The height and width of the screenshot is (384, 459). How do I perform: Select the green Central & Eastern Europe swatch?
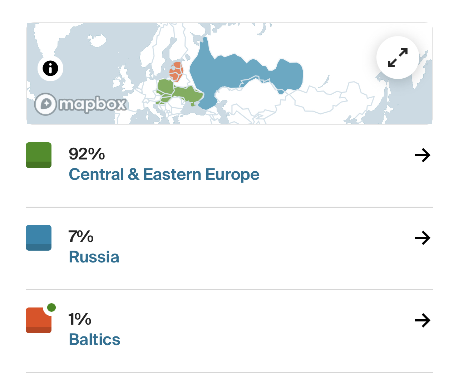[39, 155]
